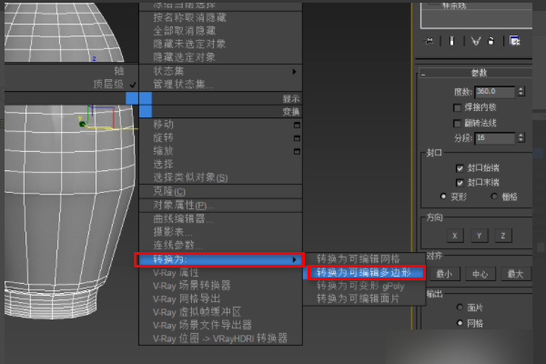Image resolution: width=546 pixels, height=364 pixels.
Task: Click the 分段 value field
Action: (495, 138)
